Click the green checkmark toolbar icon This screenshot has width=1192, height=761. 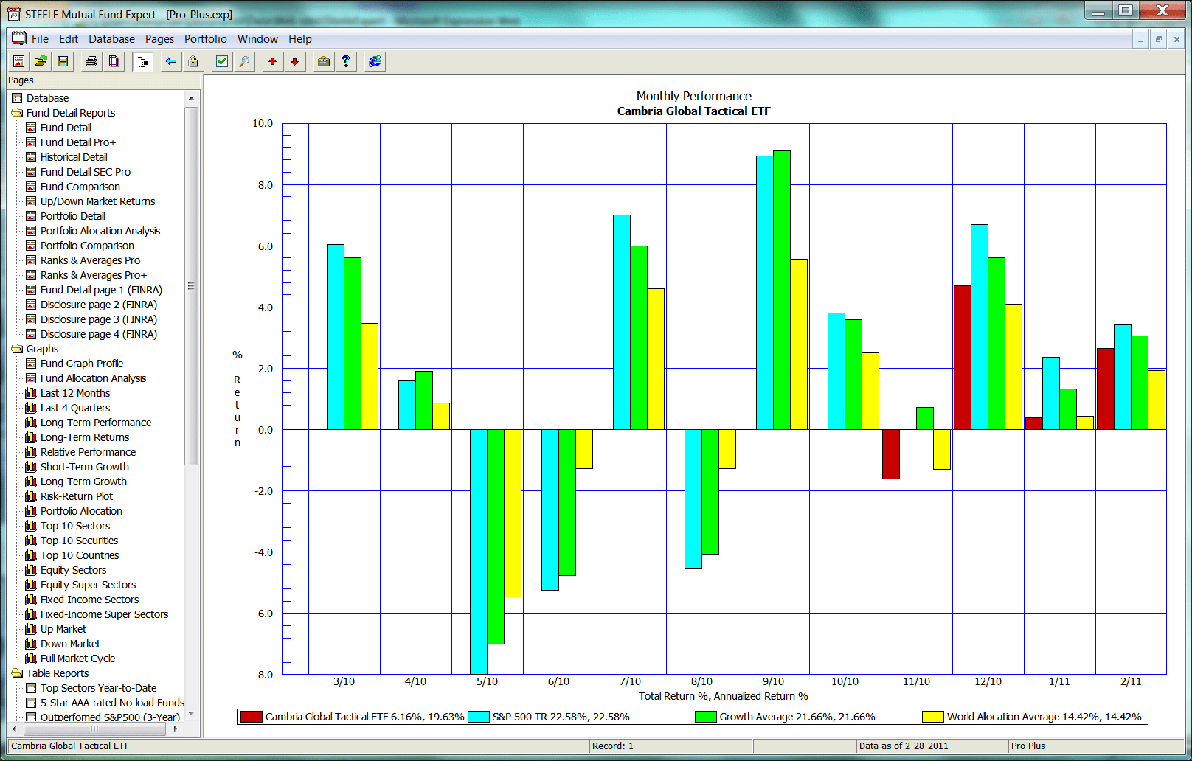222,61
